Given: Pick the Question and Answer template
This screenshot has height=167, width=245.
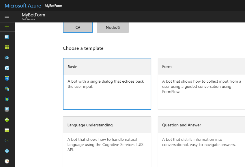Looking at the screenshot, I should [x=201, y=141].
